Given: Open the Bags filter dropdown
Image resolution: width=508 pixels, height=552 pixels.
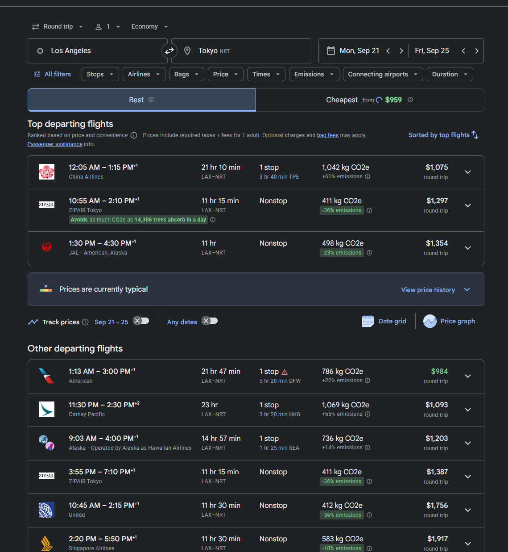Looking at the screenshot, I should pyautogui.click(x=186, y=74).
